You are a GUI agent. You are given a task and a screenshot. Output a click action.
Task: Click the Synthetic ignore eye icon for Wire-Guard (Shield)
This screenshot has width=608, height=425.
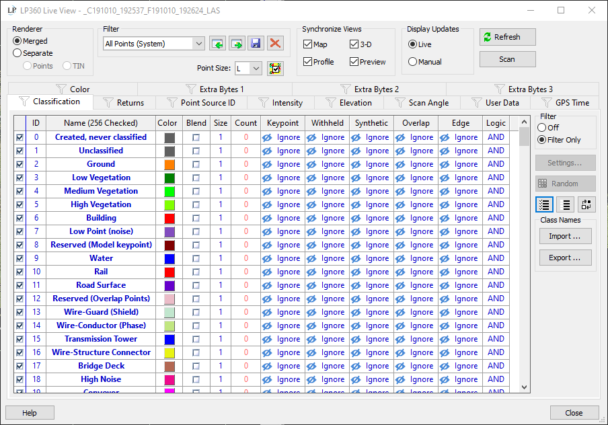pyautogui.click(x=356, y=313)
